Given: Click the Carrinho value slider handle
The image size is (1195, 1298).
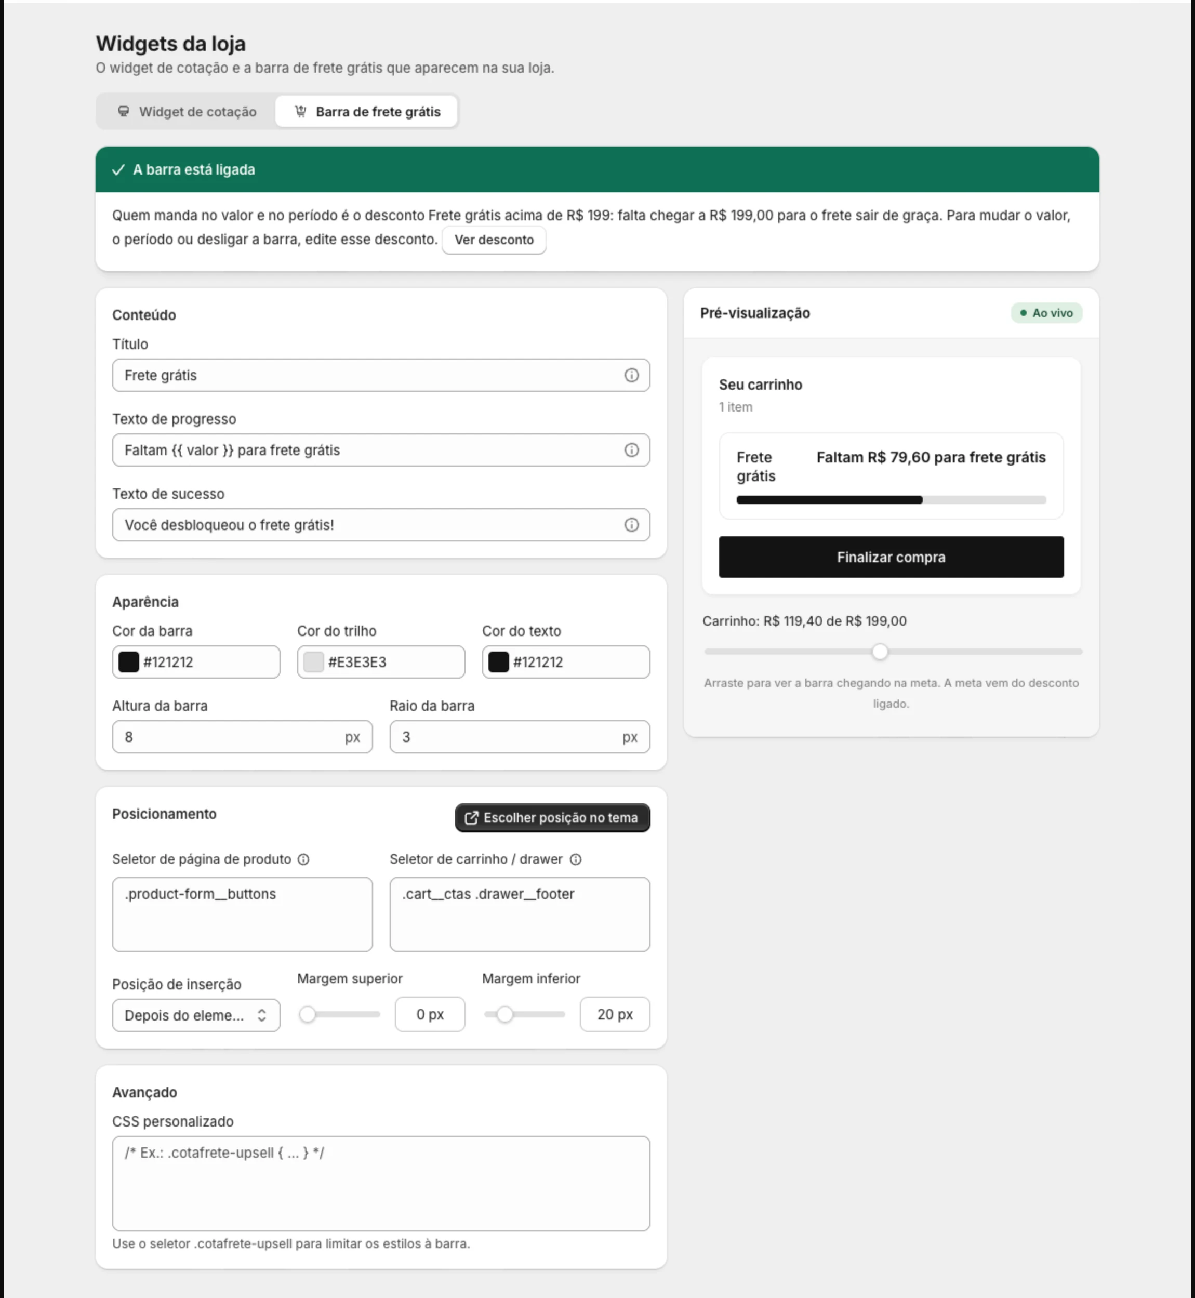Looking at the screenshot, I should pyautogui.click(x=880, y=651).
